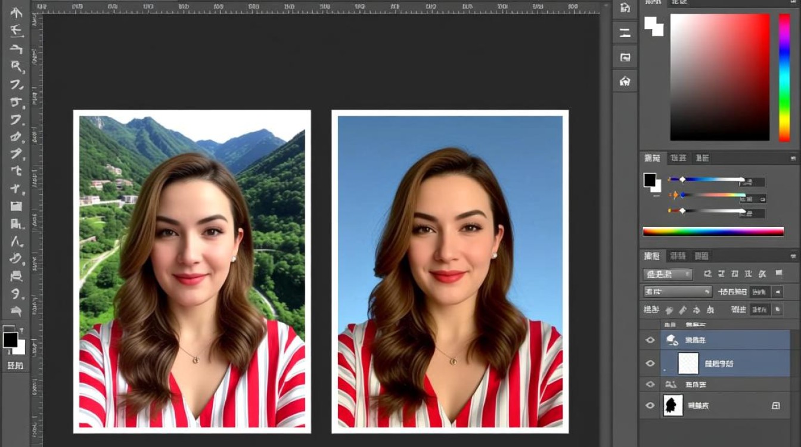The image size is (801, 447).
Task: Click the value field beside the rainbow slider
Action: (753, 198)
